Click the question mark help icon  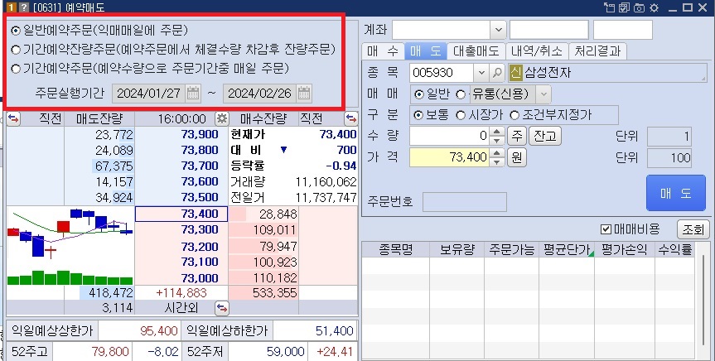click(23, 7)
